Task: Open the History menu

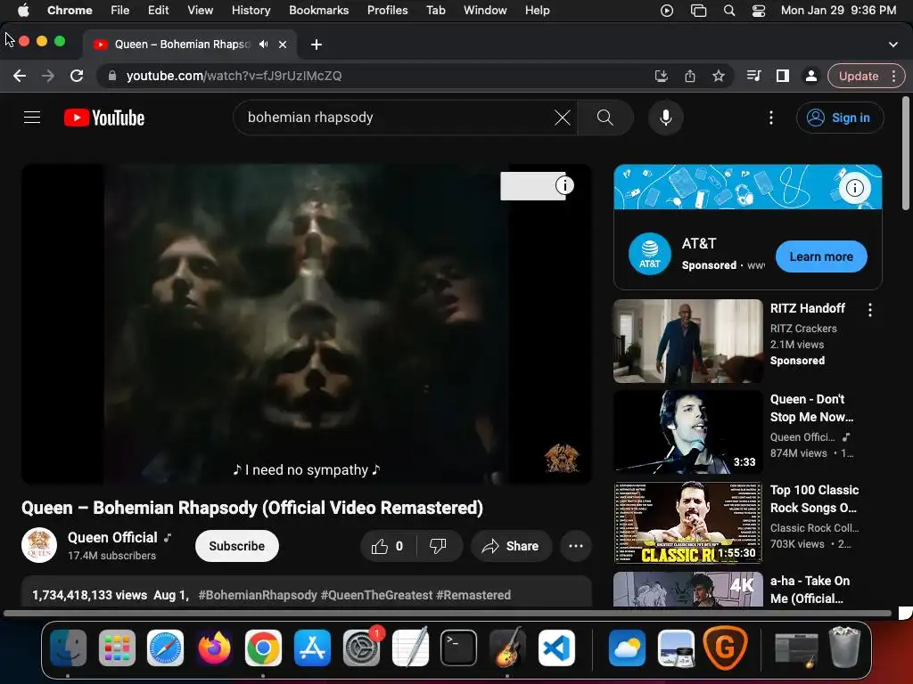Action: tap(251, 10)
